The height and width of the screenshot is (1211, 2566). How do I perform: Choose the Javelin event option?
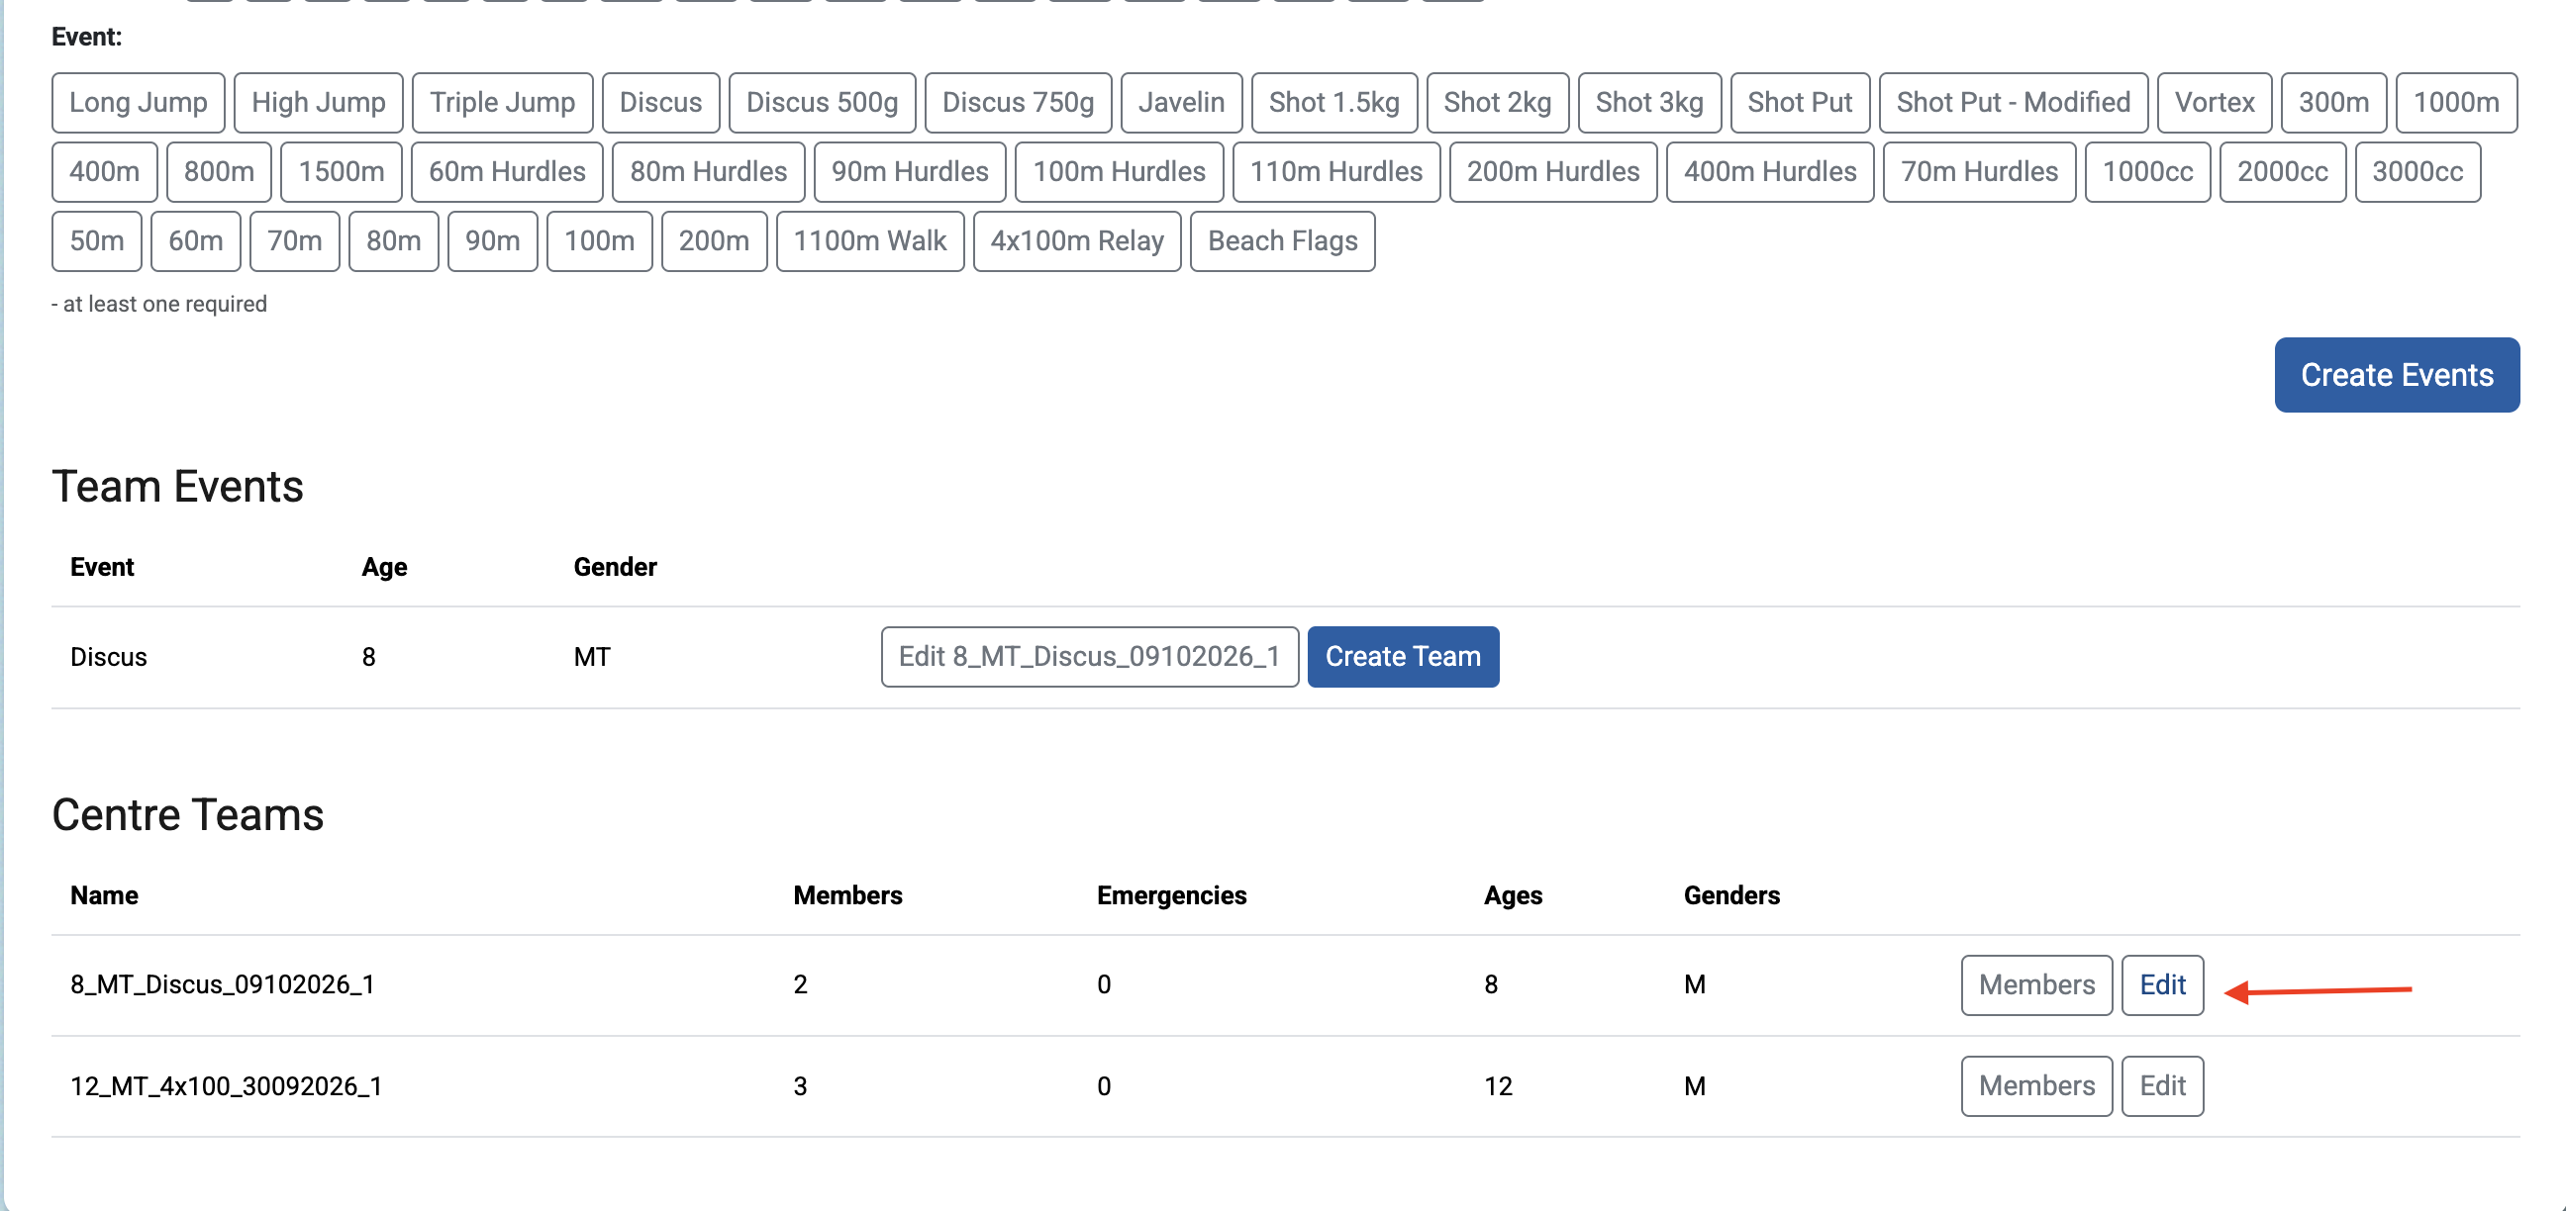point(1181,103)
